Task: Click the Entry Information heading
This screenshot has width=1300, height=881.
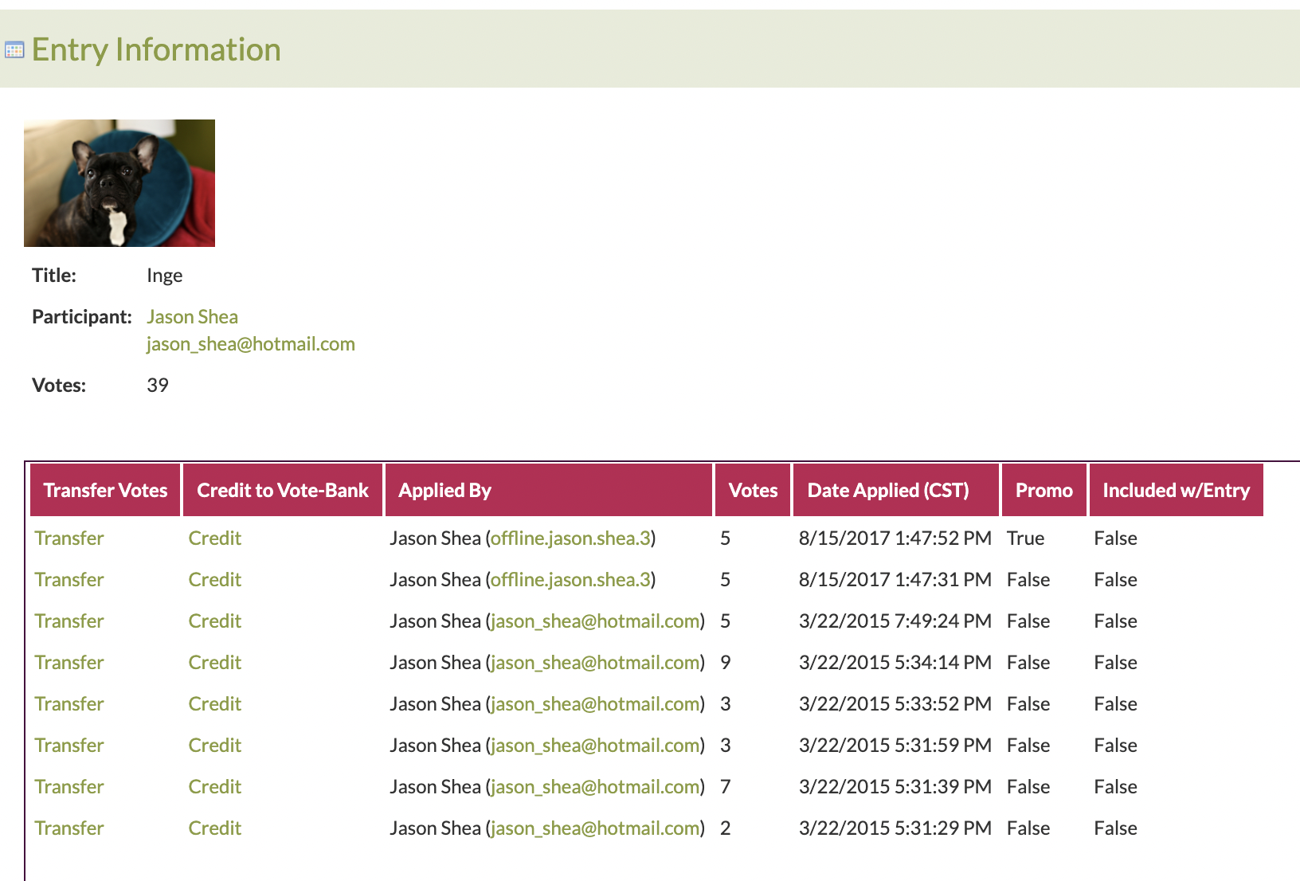Action: coord(156,49)
